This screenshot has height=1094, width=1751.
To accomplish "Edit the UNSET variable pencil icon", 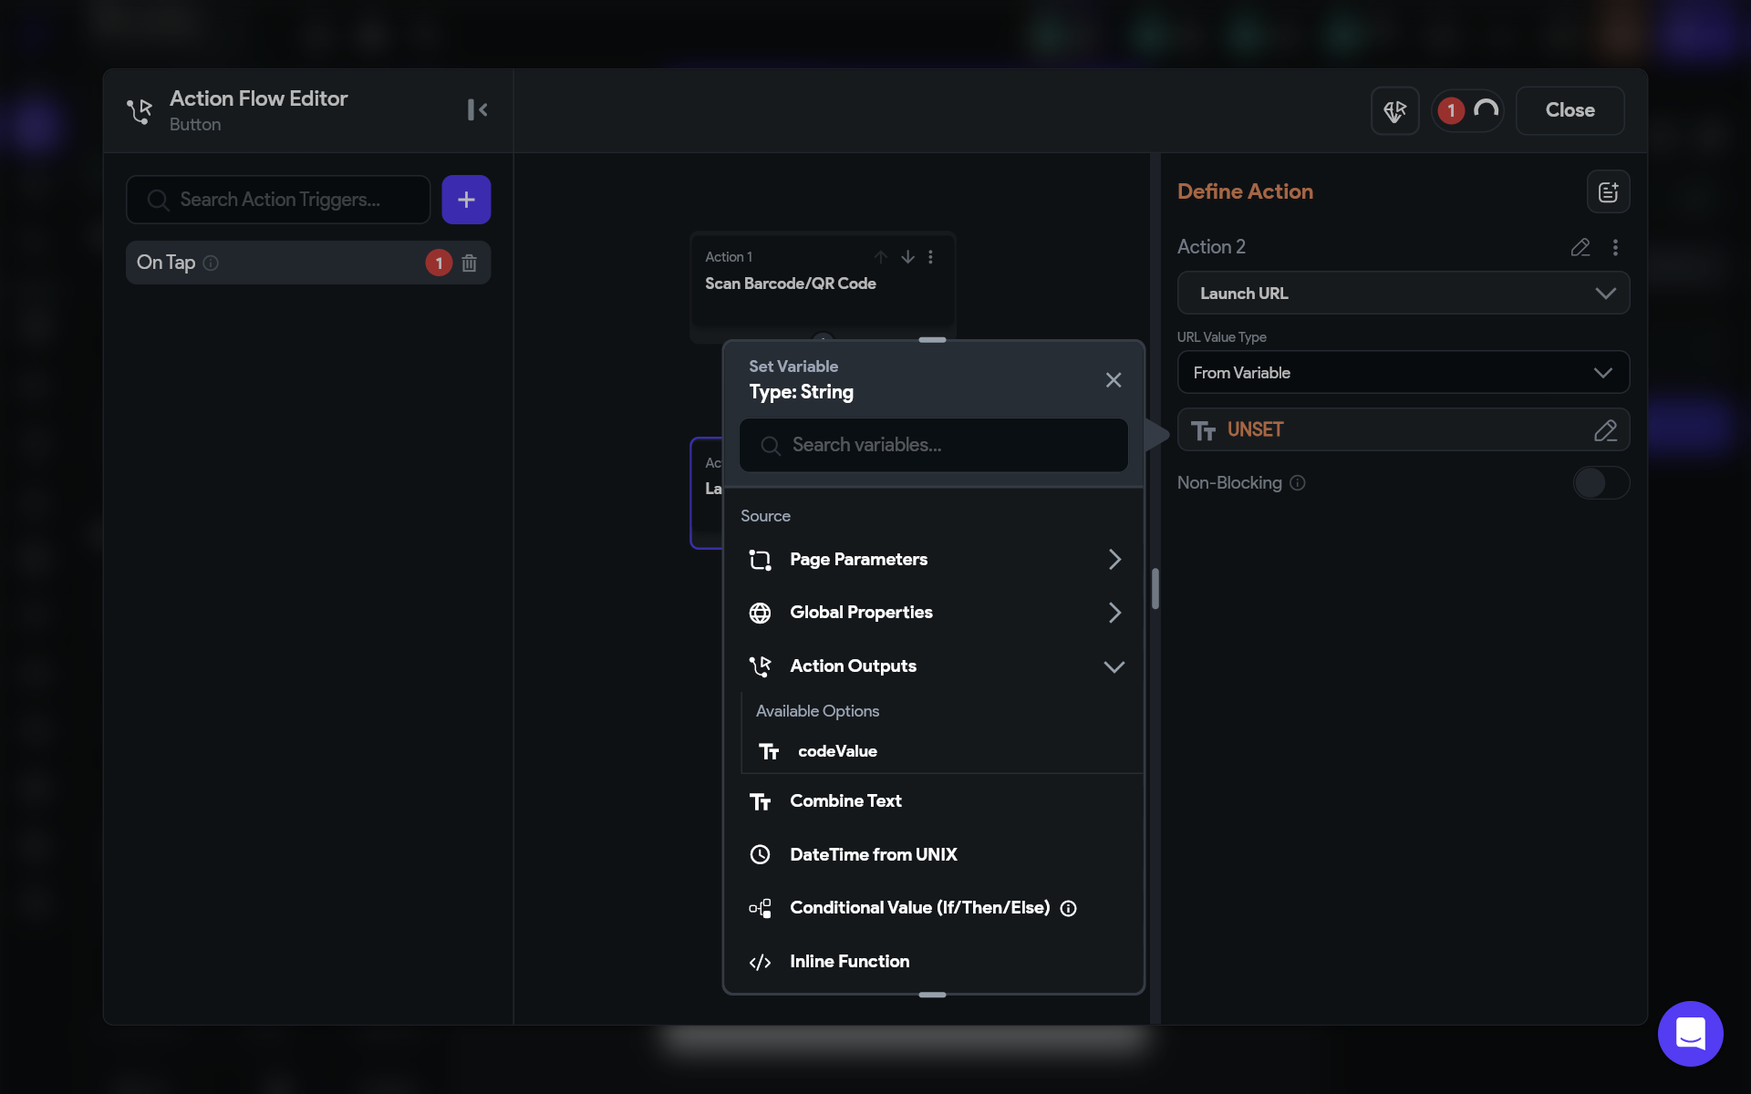I will 1605,430.
